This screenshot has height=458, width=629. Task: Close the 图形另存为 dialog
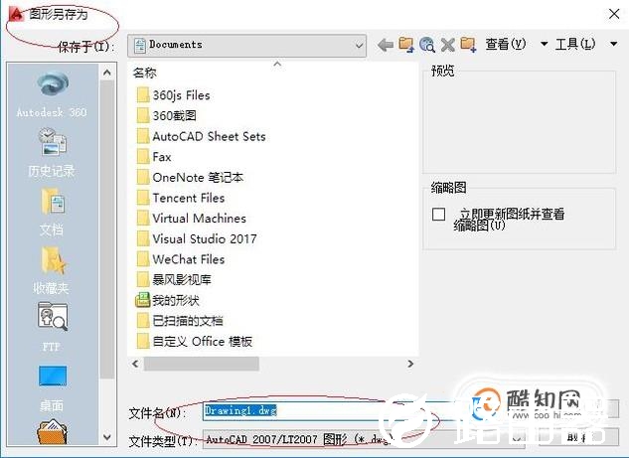pyautogui.click(x=614, y=14)
